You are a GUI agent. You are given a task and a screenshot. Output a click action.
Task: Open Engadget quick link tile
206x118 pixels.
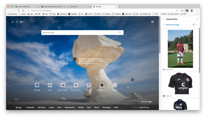pyautogui.click(x=102, y=87)
